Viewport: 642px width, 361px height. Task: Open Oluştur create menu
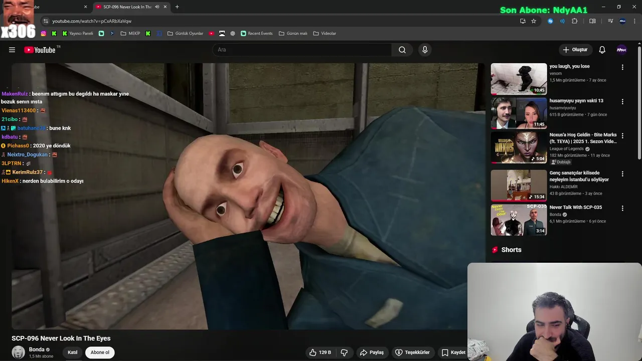point(575,50)
